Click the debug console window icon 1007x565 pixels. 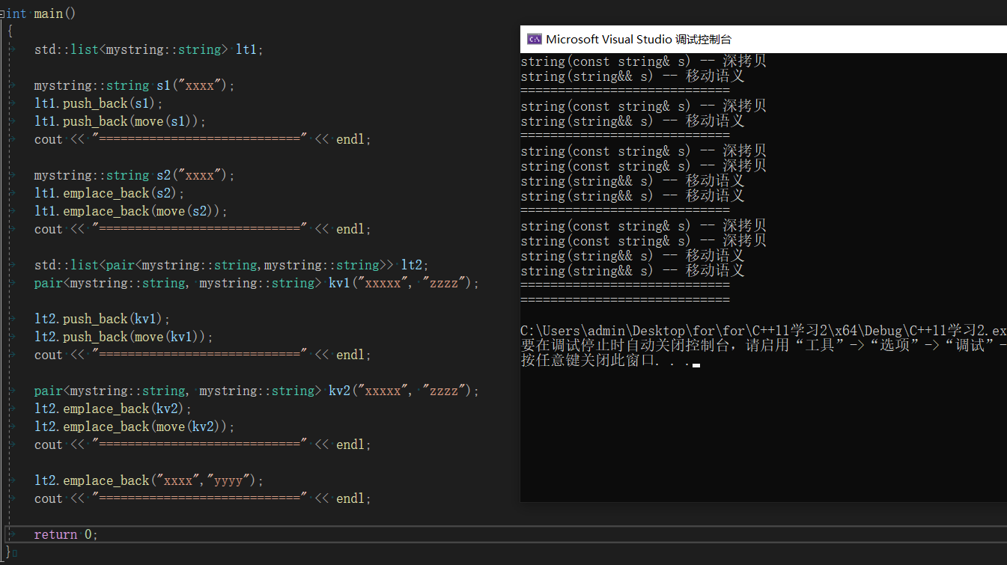(535, 39)
